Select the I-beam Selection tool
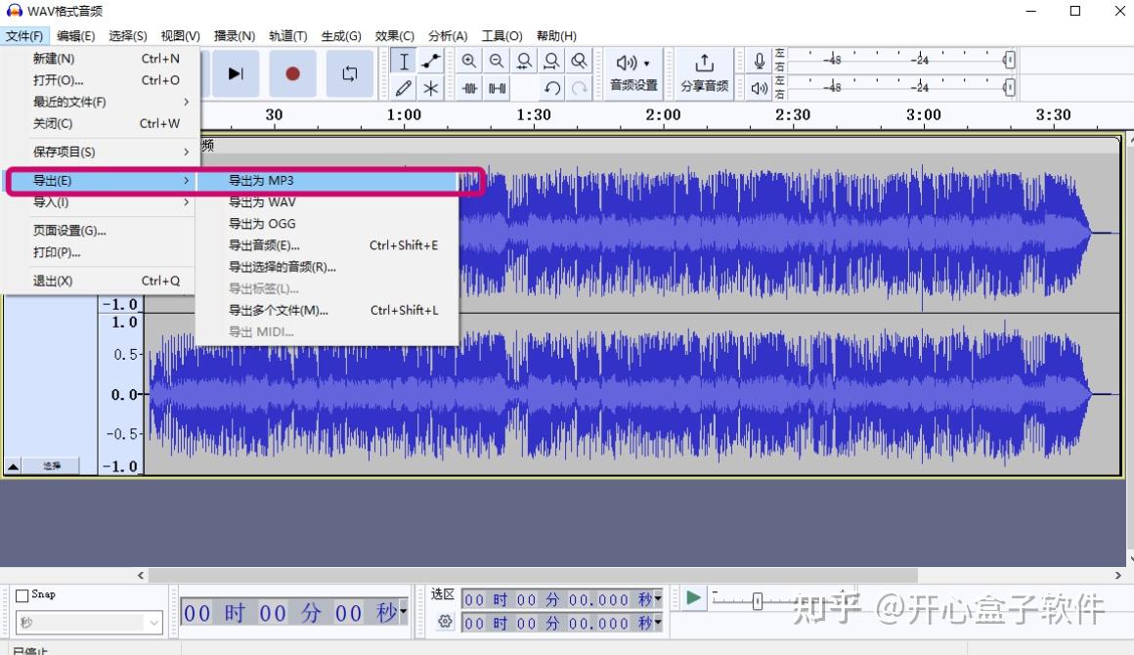 click(404, 62)
